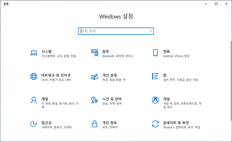The image size is (232, 142).
Task: Click the 시스템 heading
Action: coord(47,51)
